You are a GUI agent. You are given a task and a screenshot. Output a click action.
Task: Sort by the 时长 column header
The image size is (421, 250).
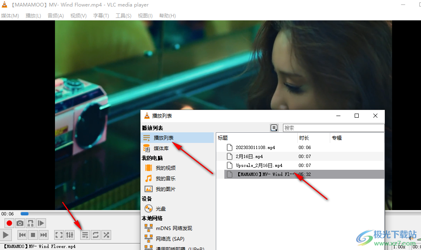[314, 138]
